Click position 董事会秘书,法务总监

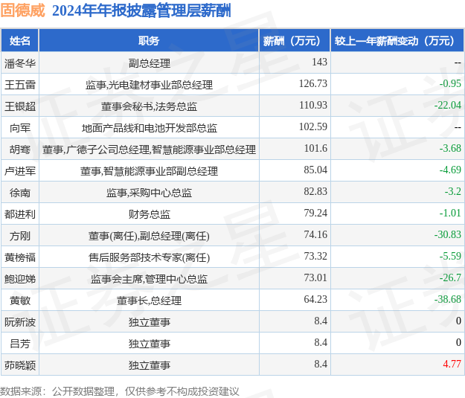149,106
